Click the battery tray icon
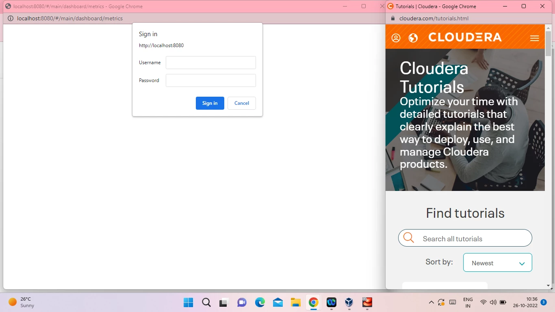The image size is (555, 312). tap(503, 302)
